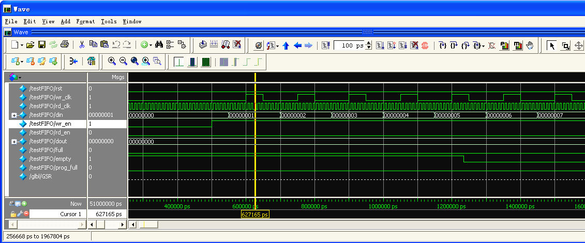Select the /testFIFO/rd_en signal
585x243 pixels.
50,132
